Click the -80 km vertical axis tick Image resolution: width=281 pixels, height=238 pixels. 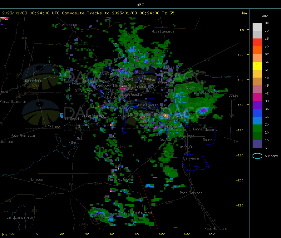242,30
